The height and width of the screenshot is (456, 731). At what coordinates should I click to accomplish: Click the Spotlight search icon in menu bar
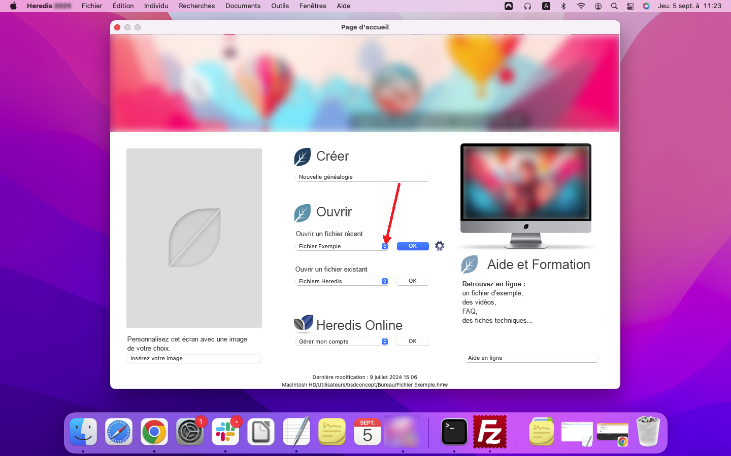point(614,6)
